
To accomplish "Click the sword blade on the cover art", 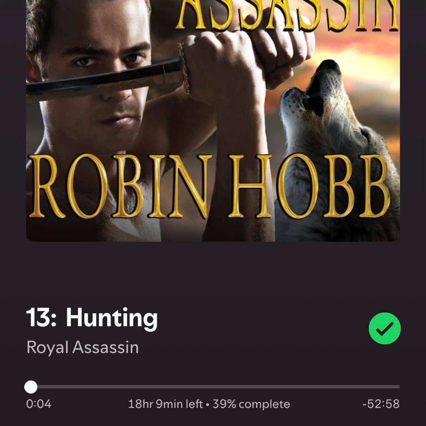I will coord(103,79).
